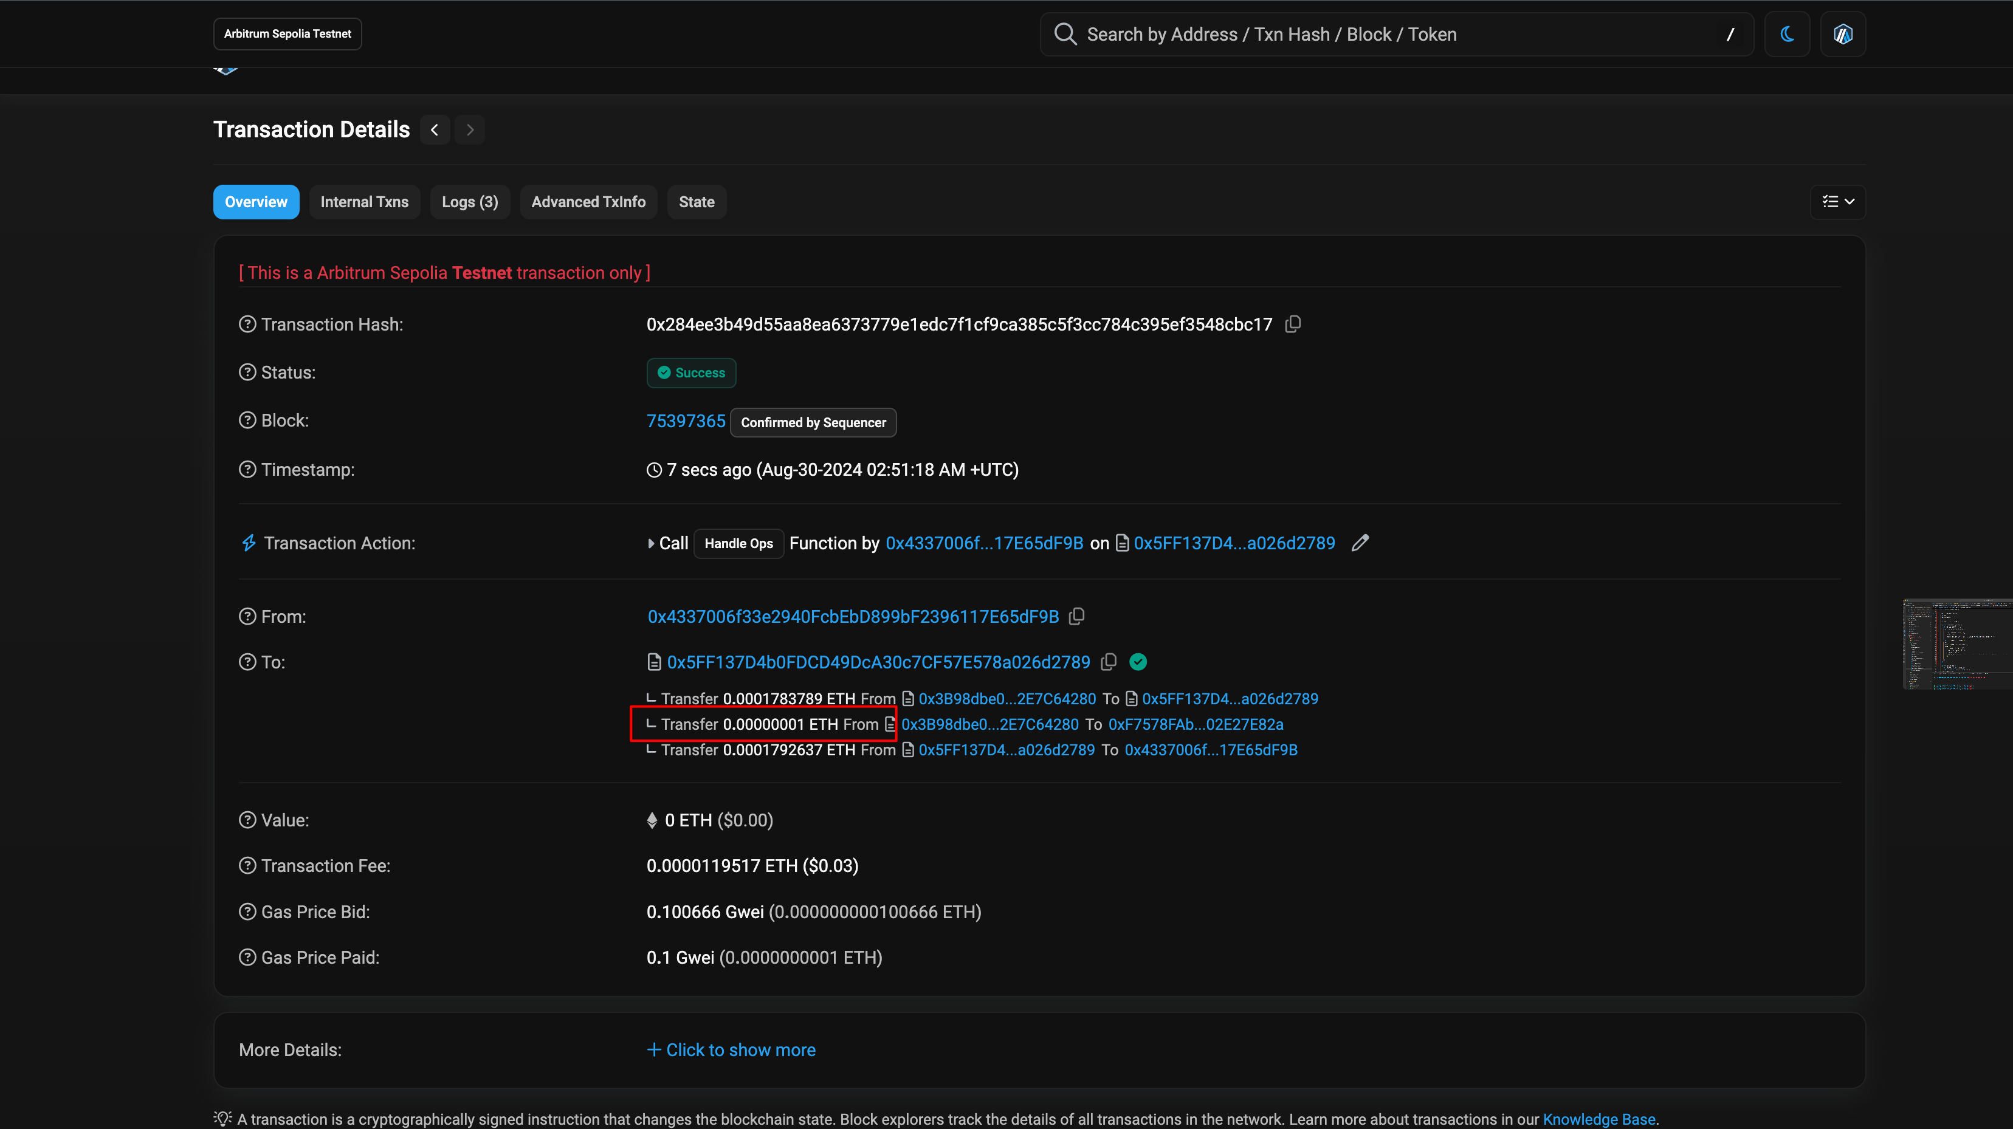Click the green verified checkmark beside To address
Image resolution: width=2013 pixels, height=1129 pixels.
pyautogui.click(x=1138, y=662)
